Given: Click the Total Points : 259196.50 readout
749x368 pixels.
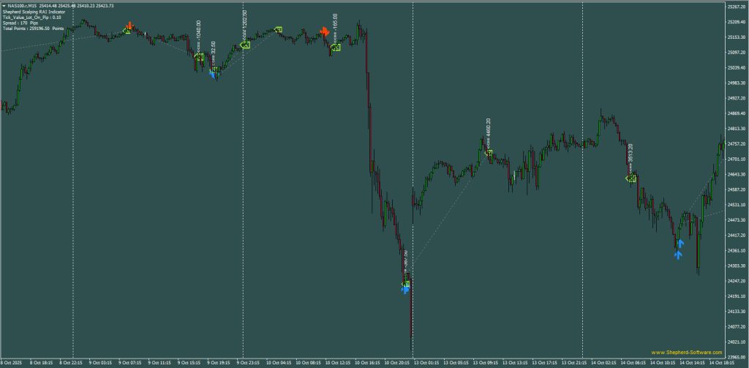Looking at the screenshot, I should (33, 29).
